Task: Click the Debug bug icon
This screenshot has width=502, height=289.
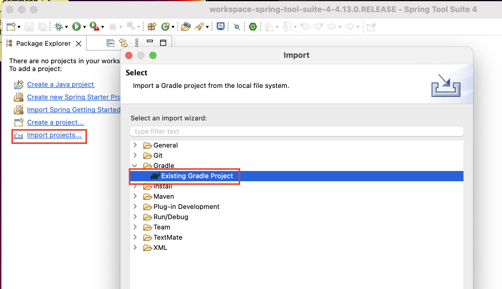Action: tap(59, 27)
